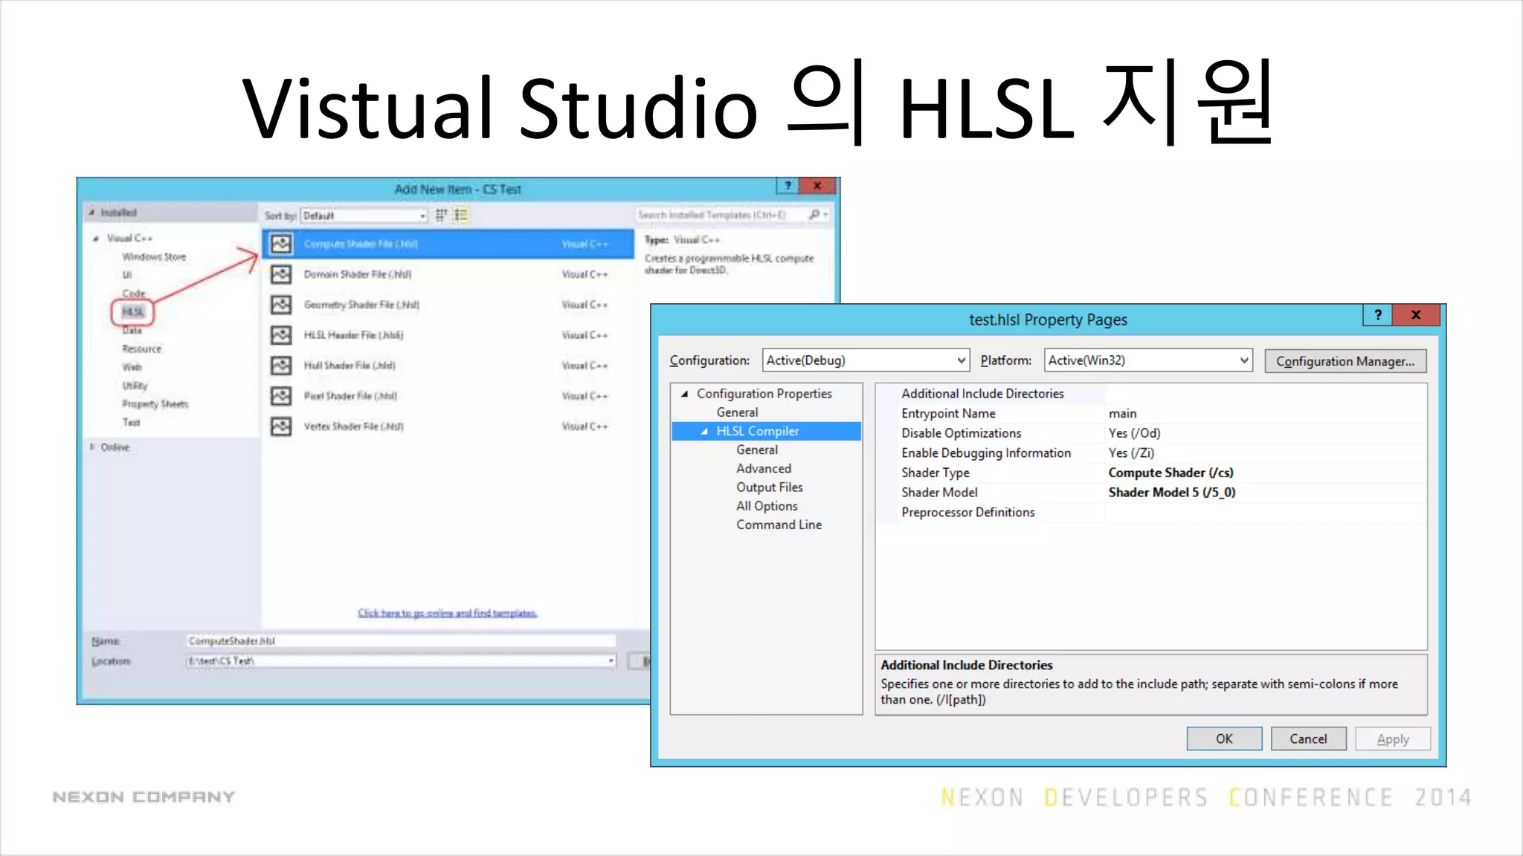Select the Preprocessor Definitions property
The image size is (1523, 856).
click(x=967, y=513)
